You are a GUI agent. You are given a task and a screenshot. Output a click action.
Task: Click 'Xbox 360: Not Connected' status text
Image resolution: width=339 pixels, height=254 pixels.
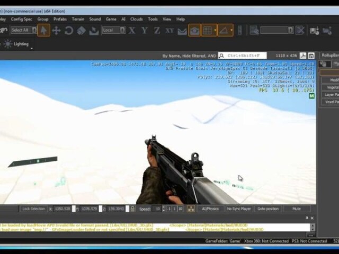266,241
